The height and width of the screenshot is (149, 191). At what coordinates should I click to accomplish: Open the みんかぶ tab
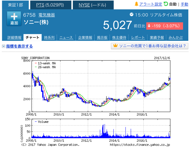click(176, 38)
